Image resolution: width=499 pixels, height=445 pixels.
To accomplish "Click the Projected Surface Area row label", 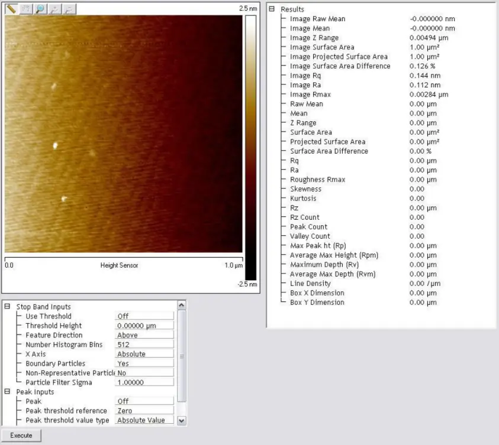I will coord(328,142).
